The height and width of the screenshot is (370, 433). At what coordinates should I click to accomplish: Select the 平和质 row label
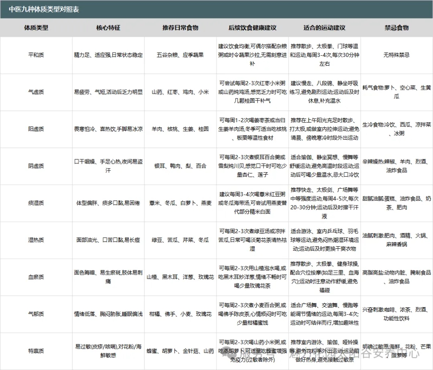click(36, 55)
